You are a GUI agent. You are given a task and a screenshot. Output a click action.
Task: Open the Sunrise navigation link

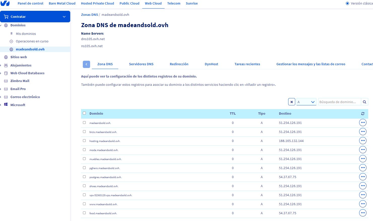point(192,4)
